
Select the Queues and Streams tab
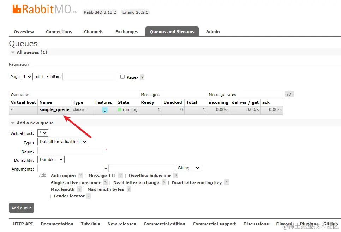(172, 32)
